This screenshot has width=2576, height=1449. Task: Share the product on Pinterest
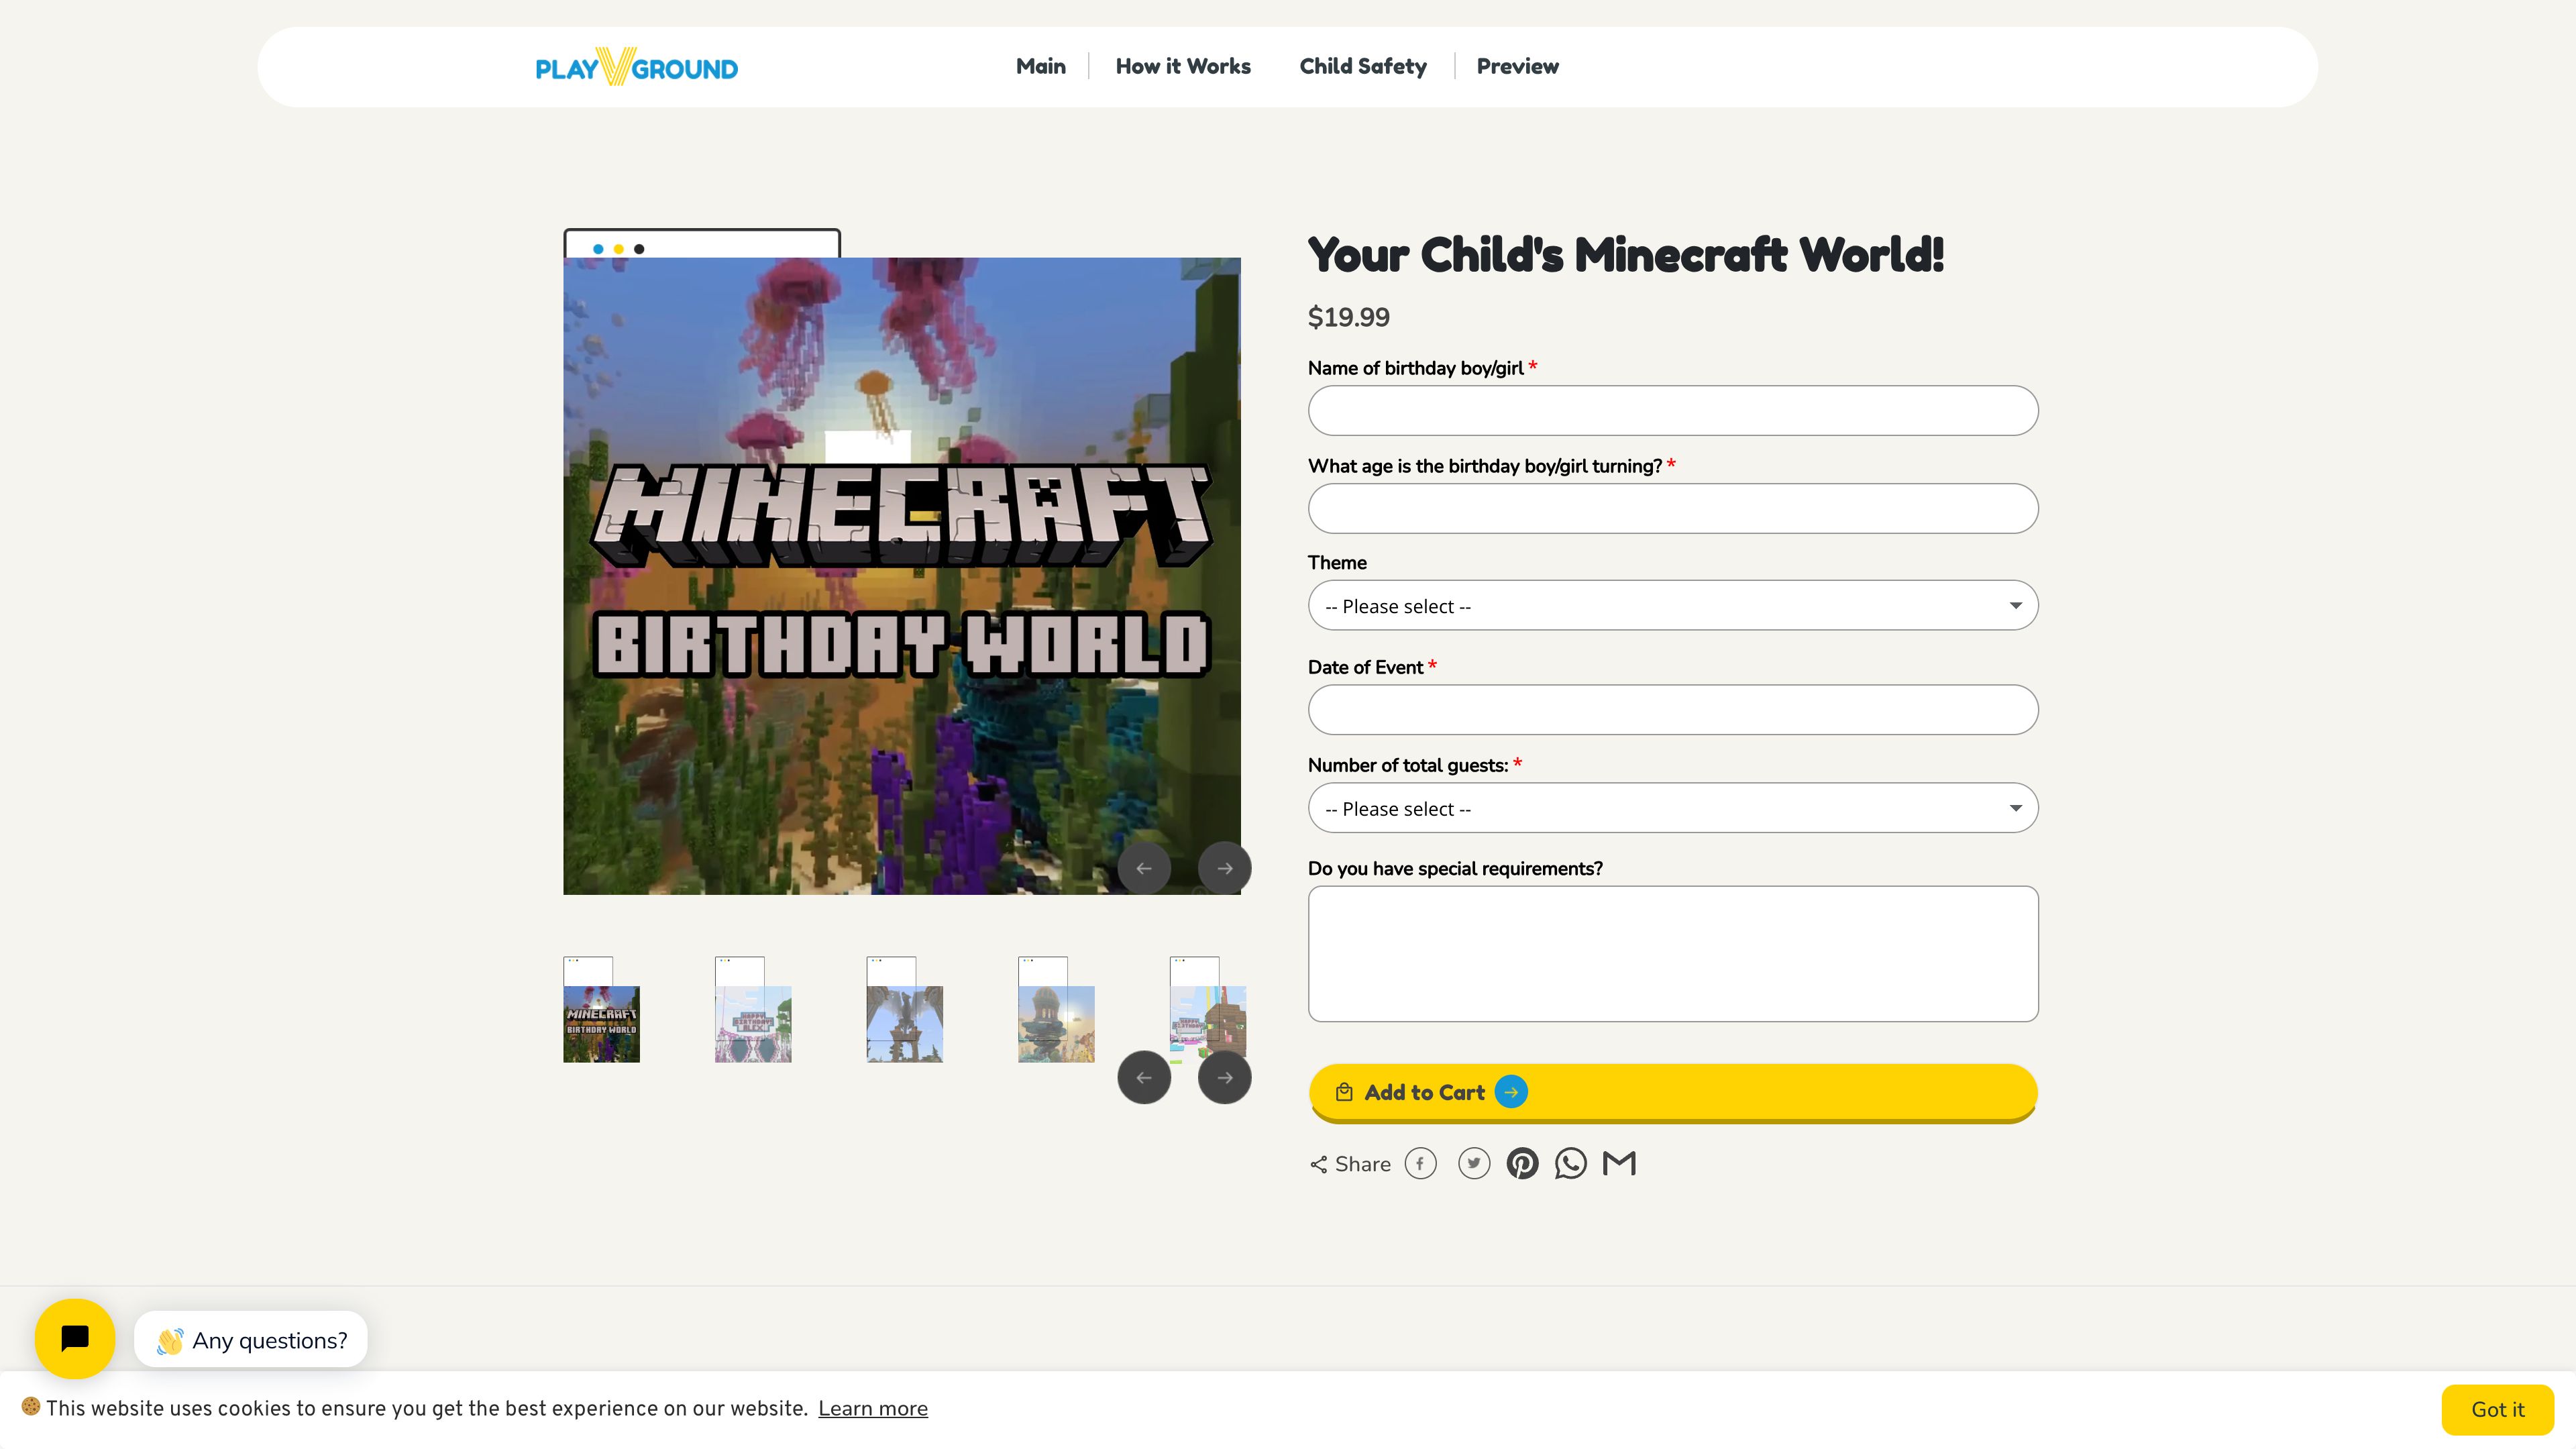(x=1522, y=1163)
